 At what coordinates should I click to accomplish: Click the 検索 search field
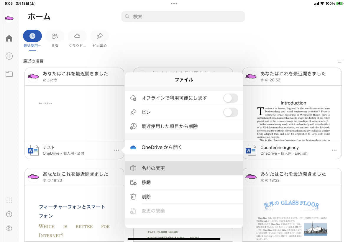pos(183,17)
